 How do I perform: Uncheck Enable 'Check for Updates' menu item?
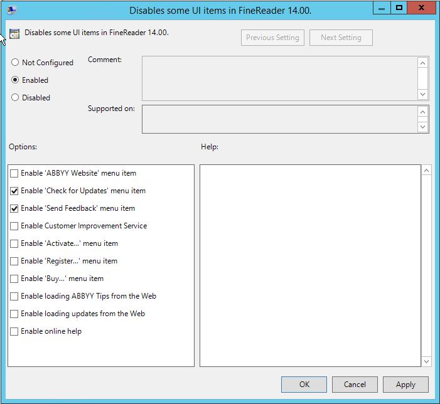coord(14,191)
